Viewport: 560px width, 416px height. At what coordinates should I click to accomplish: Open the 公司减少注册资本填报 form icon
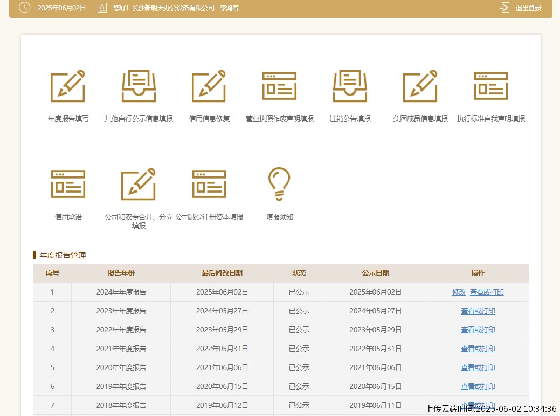(x=209, y=184)
